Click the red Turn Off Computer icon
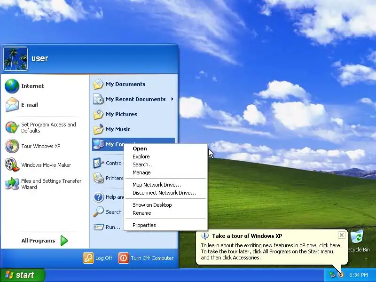 (124, 258)
